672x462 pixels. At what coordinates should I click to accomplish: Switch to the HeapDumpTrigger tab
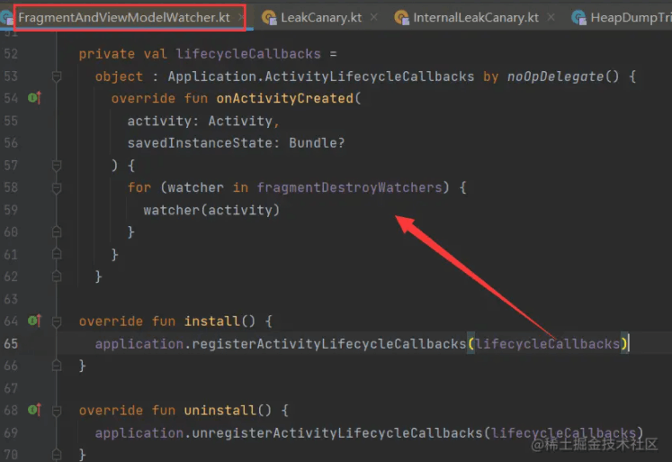[x=630, y=17]
